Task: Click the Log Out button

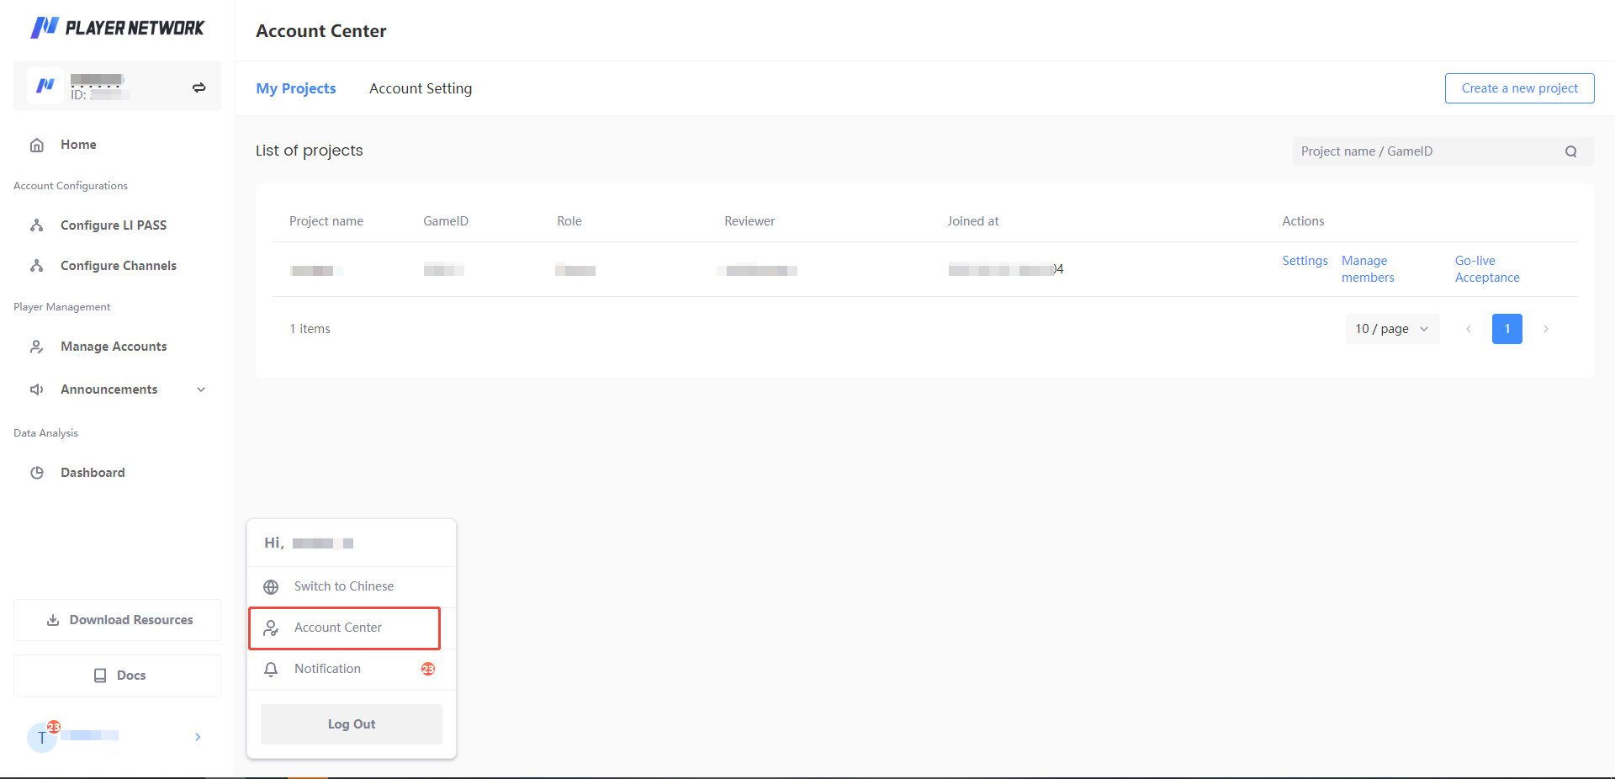Action: [x=352, y=724]
